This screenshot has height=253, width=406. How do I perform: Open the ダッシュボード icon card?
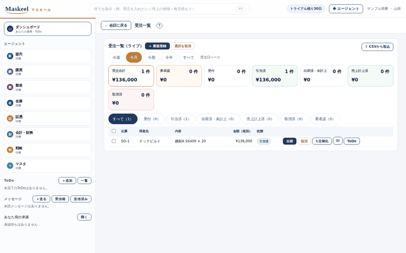[x=10, y=29]
